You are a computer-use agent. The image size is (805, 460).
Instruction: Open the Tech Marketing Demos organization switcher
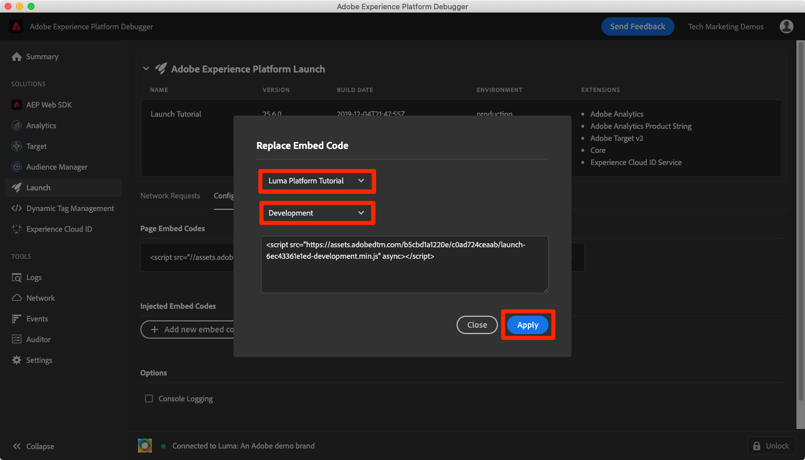(x=726, y=26)
